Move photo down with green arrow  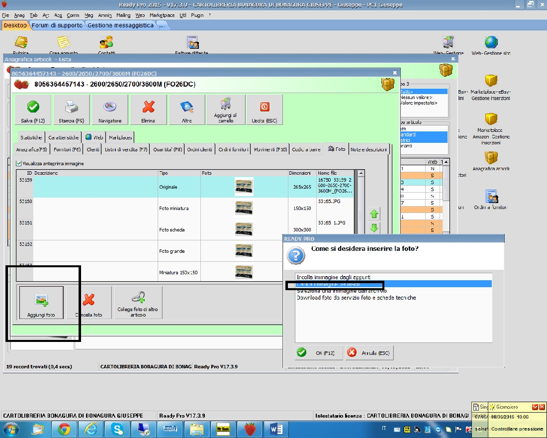click(x=374, y=228)
